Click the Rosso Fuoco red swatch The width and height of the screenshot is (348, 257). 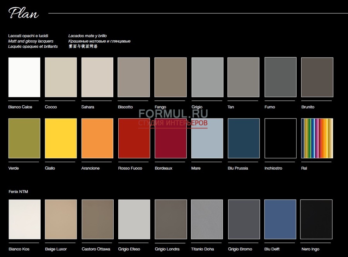pyautogui.click(x=133, y=138)
